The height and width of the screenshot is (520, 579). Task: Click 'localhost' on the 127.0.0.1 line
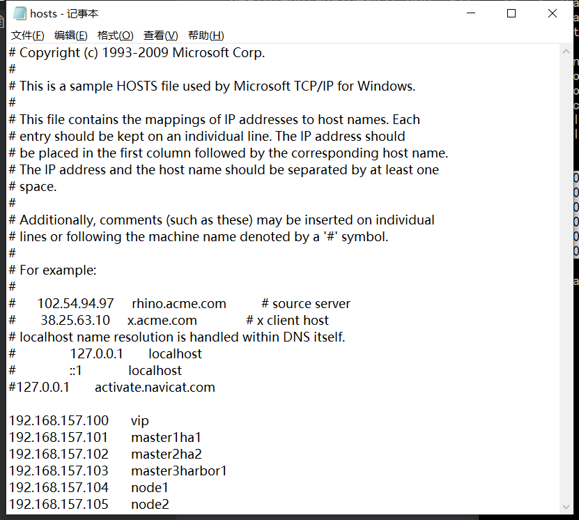coord(175,354)
